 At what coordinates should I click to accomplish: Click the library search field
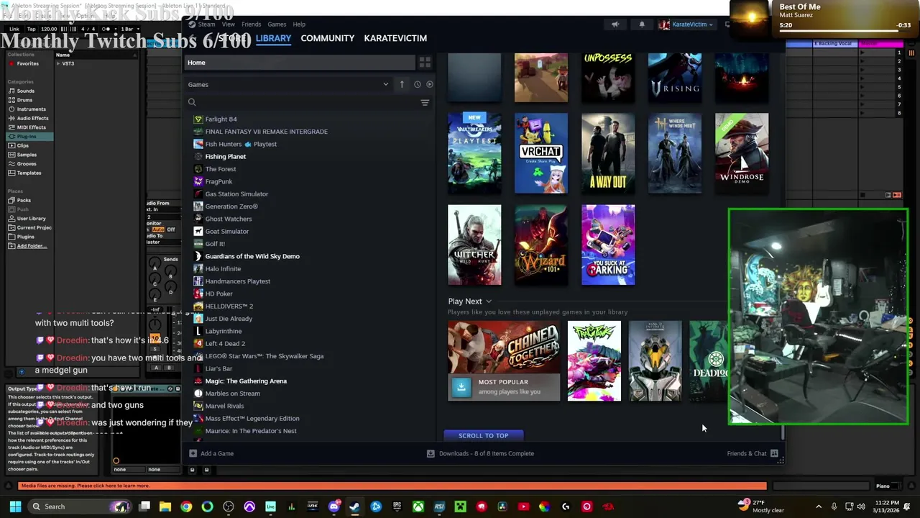pos(302,103)
